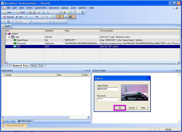Toggle the Data Table pane toolbar button
The height and width of the screenshot is (132, 182).
click(62, 17)
